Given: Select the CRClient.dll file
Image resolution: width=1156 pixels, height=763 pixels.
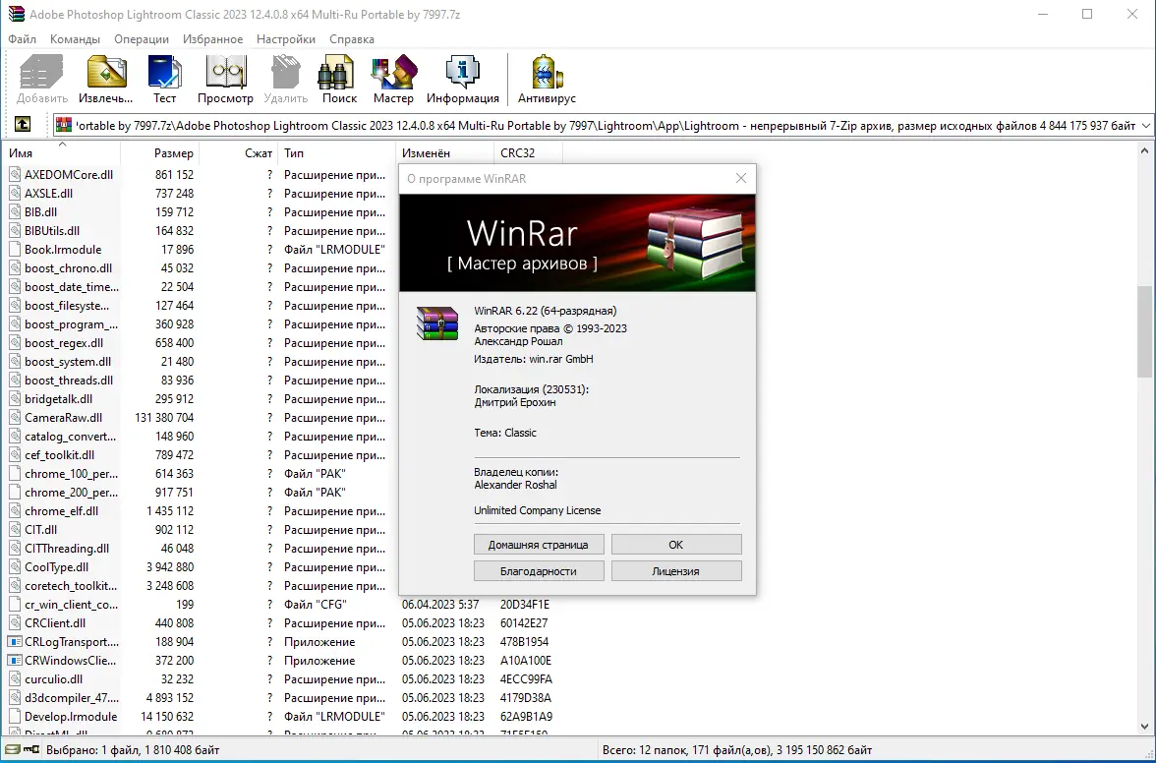Looking at the screenshot, I should coord(57,623).
